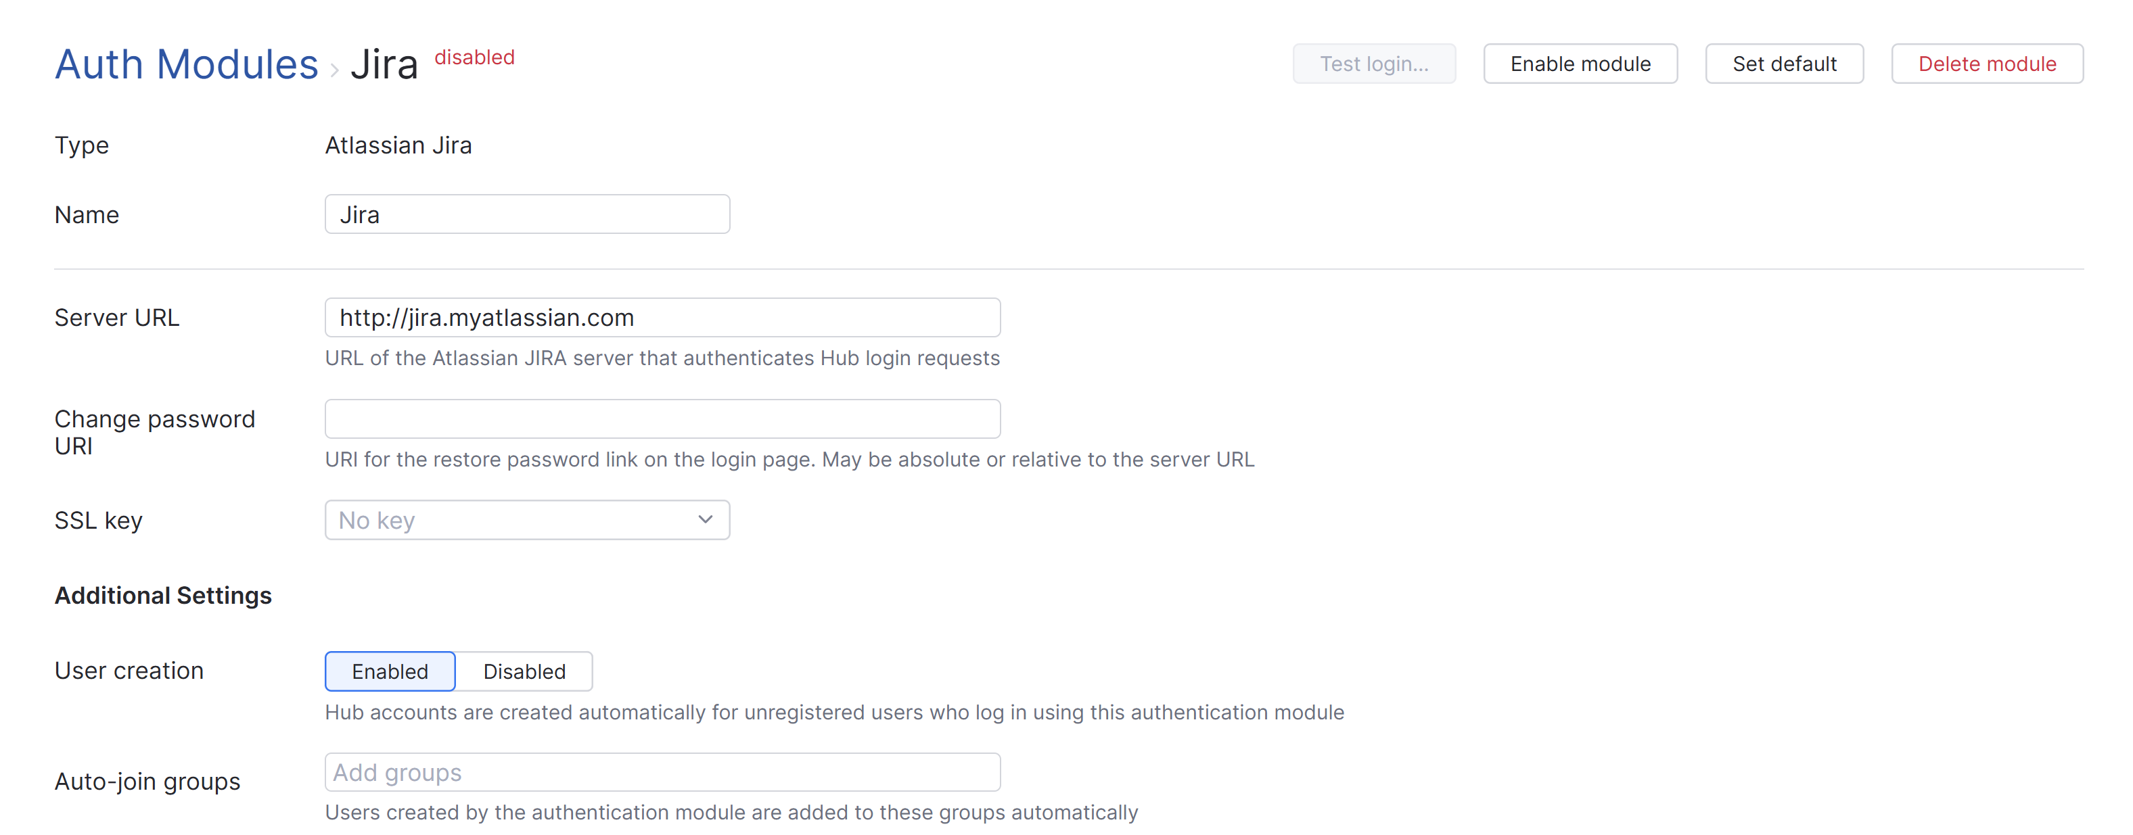Open the SSL key dropdown
The height and width of the screenshot is (835, 2133).
[526, 520]
